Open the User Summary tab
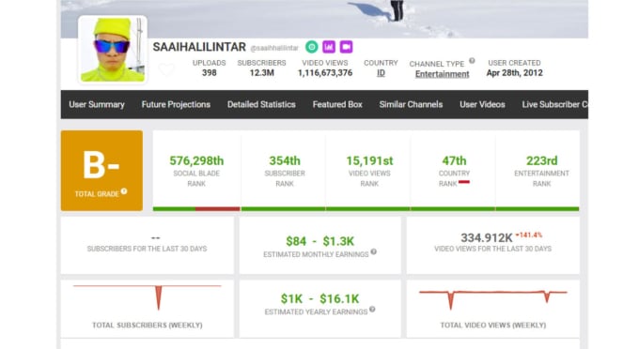 pos(97,104)
